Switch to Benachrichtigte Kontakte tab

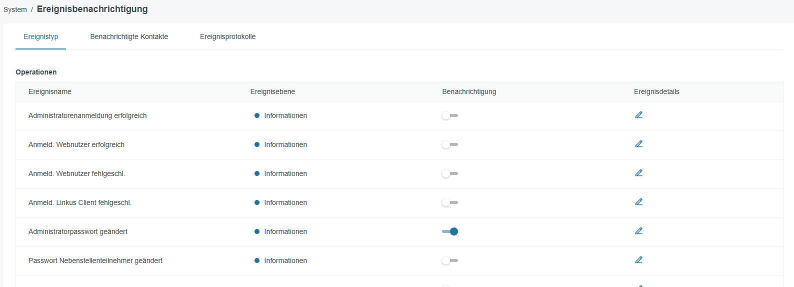click(129, 36)
